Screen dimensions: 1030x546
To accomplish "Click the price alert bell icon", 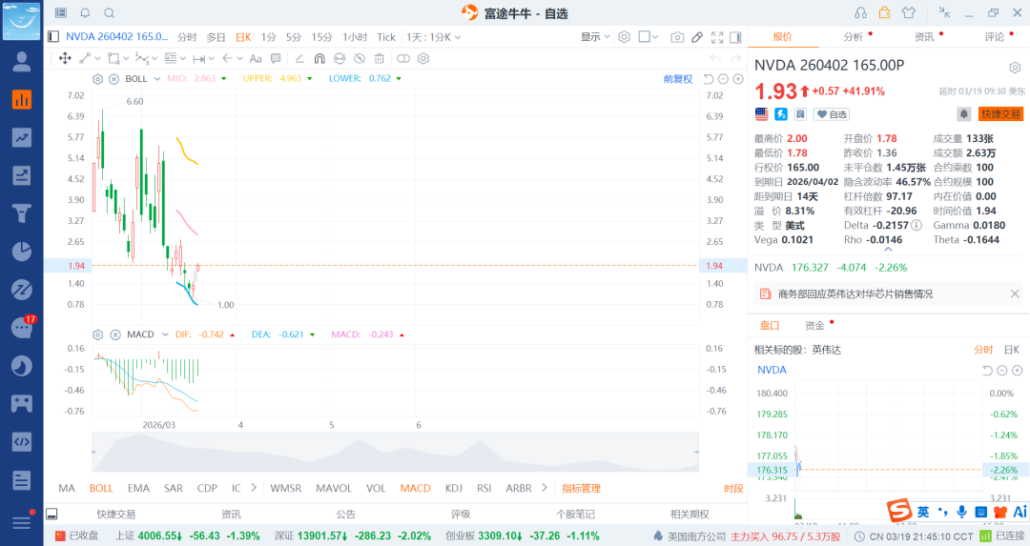I will tap(963, 114).
